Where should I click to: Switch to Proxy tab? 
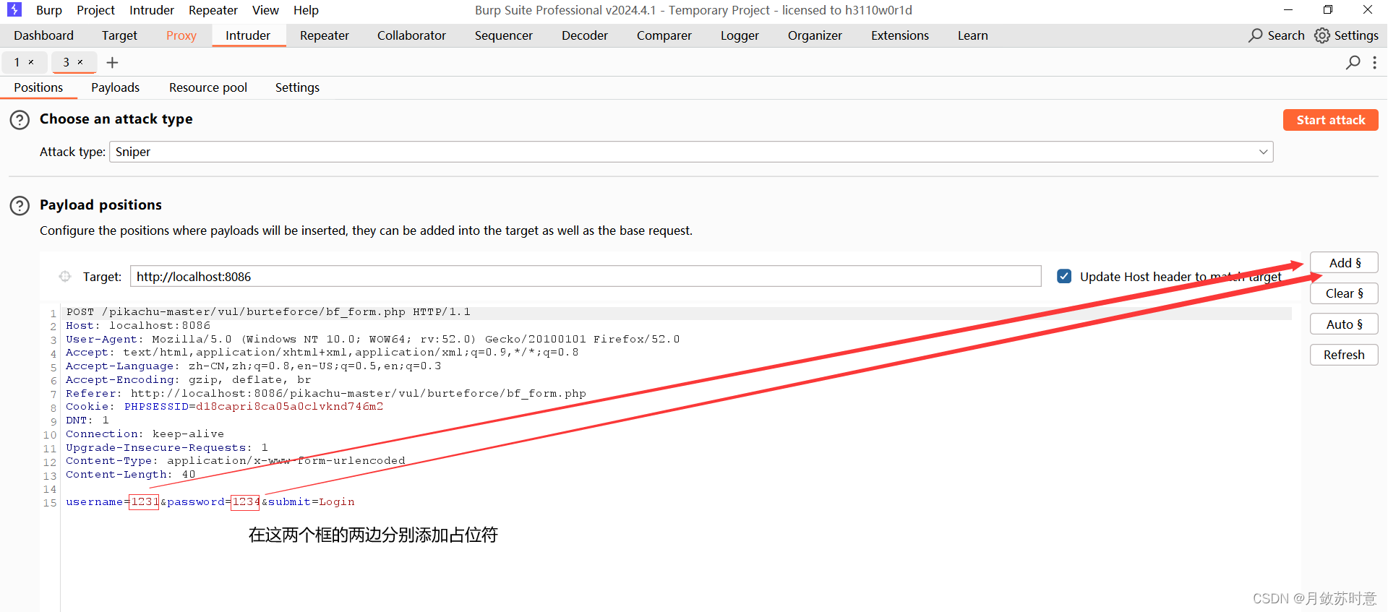181,35
